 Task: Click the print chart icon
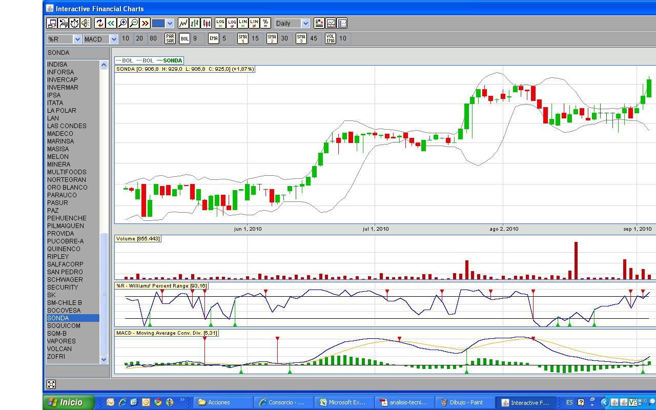[63, 23]
